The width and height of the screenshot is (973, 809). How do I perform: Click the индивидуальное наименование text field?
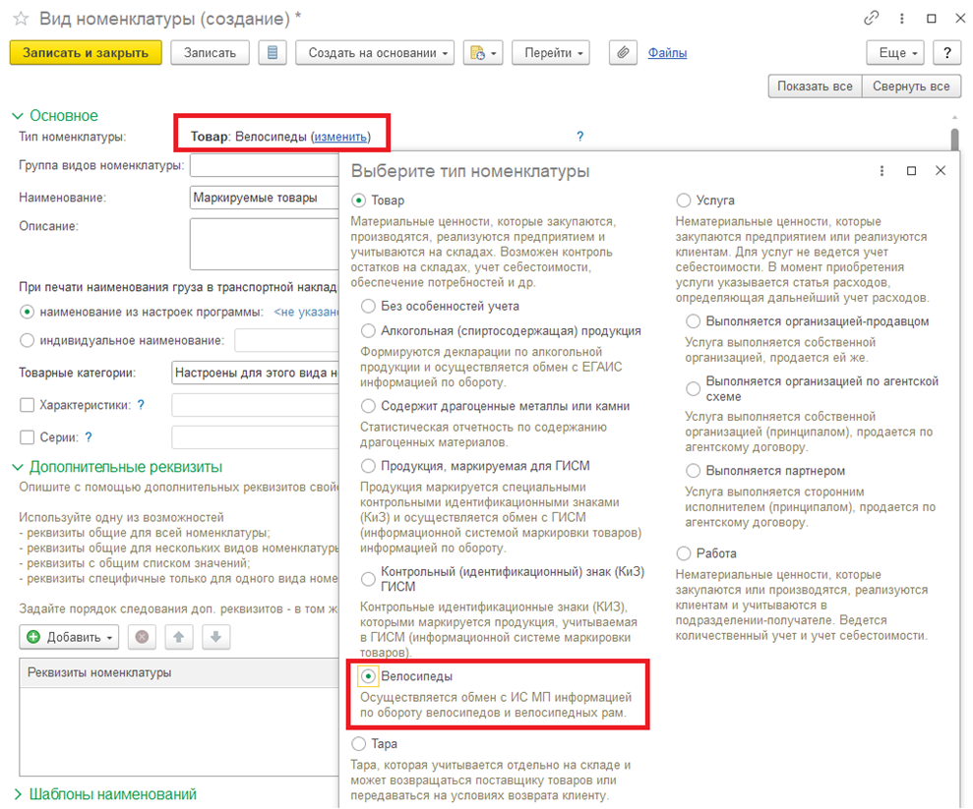[286, 341]
